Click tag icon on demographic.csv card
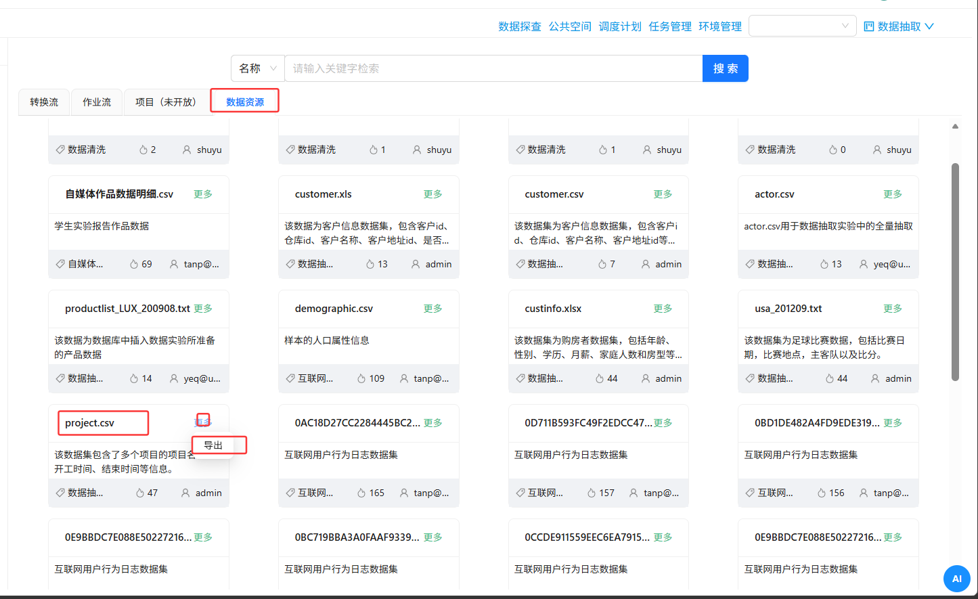Viewport: 978px width, 599px height. point(290,378)
